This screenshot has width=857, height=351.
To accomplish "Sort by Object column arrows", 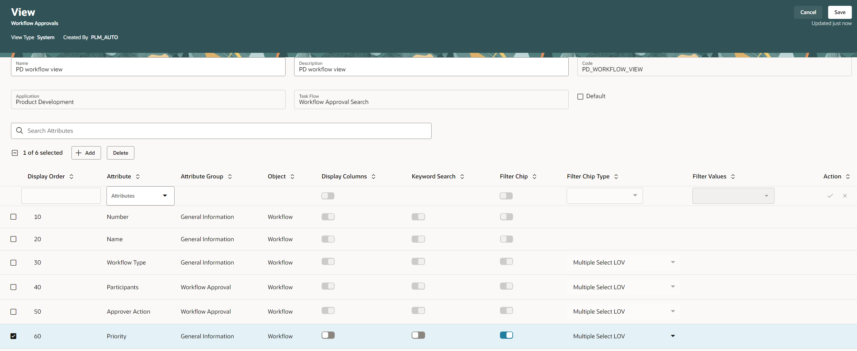I will point(292,176).
